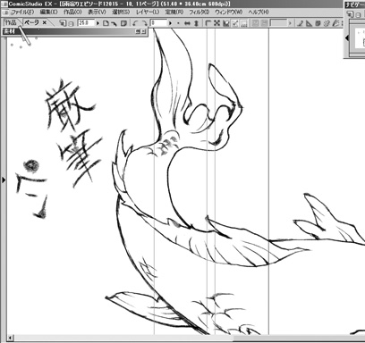This screenshot has height=343, width=365.
Task: Flip the canvas horizontally with double-arrow icon
Action: (187, 23)
